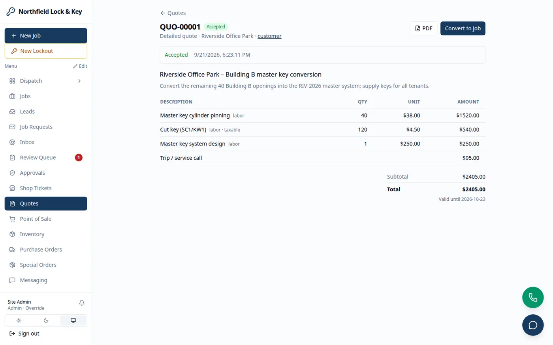The height and width of the screenshot is (345, 553).
Task: Start a New Lockout
Action: click(46, 51)
